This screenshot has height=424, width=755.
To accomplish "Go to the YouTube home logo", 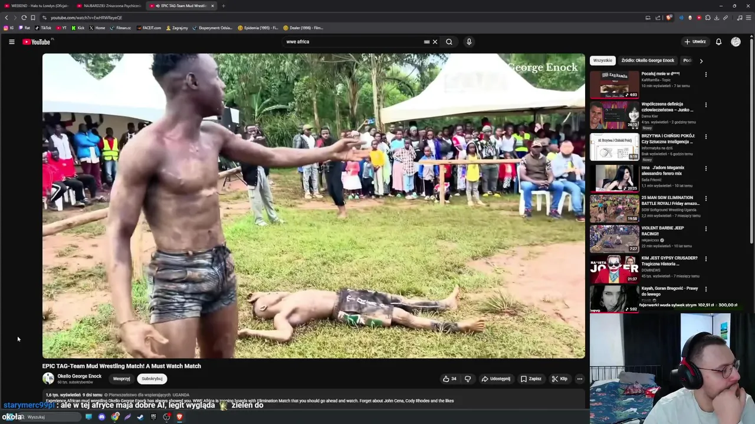I will tap(37, 42).
